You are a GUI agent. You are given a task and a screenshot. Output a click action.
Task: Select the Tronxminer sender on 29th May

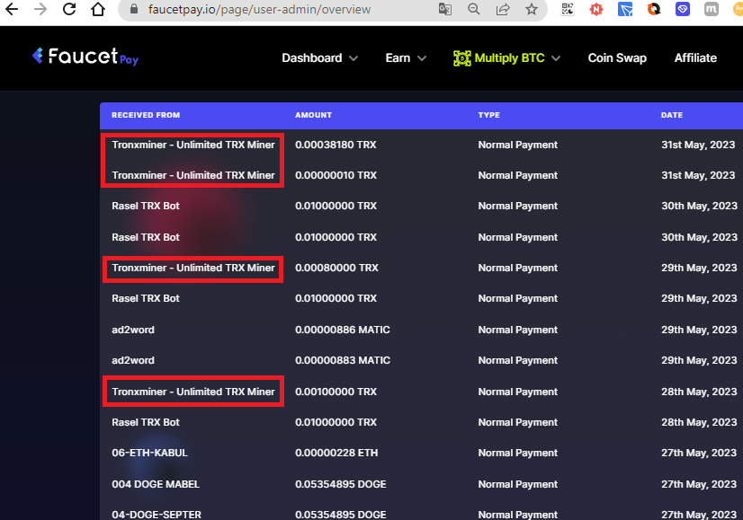pos(192,268)
